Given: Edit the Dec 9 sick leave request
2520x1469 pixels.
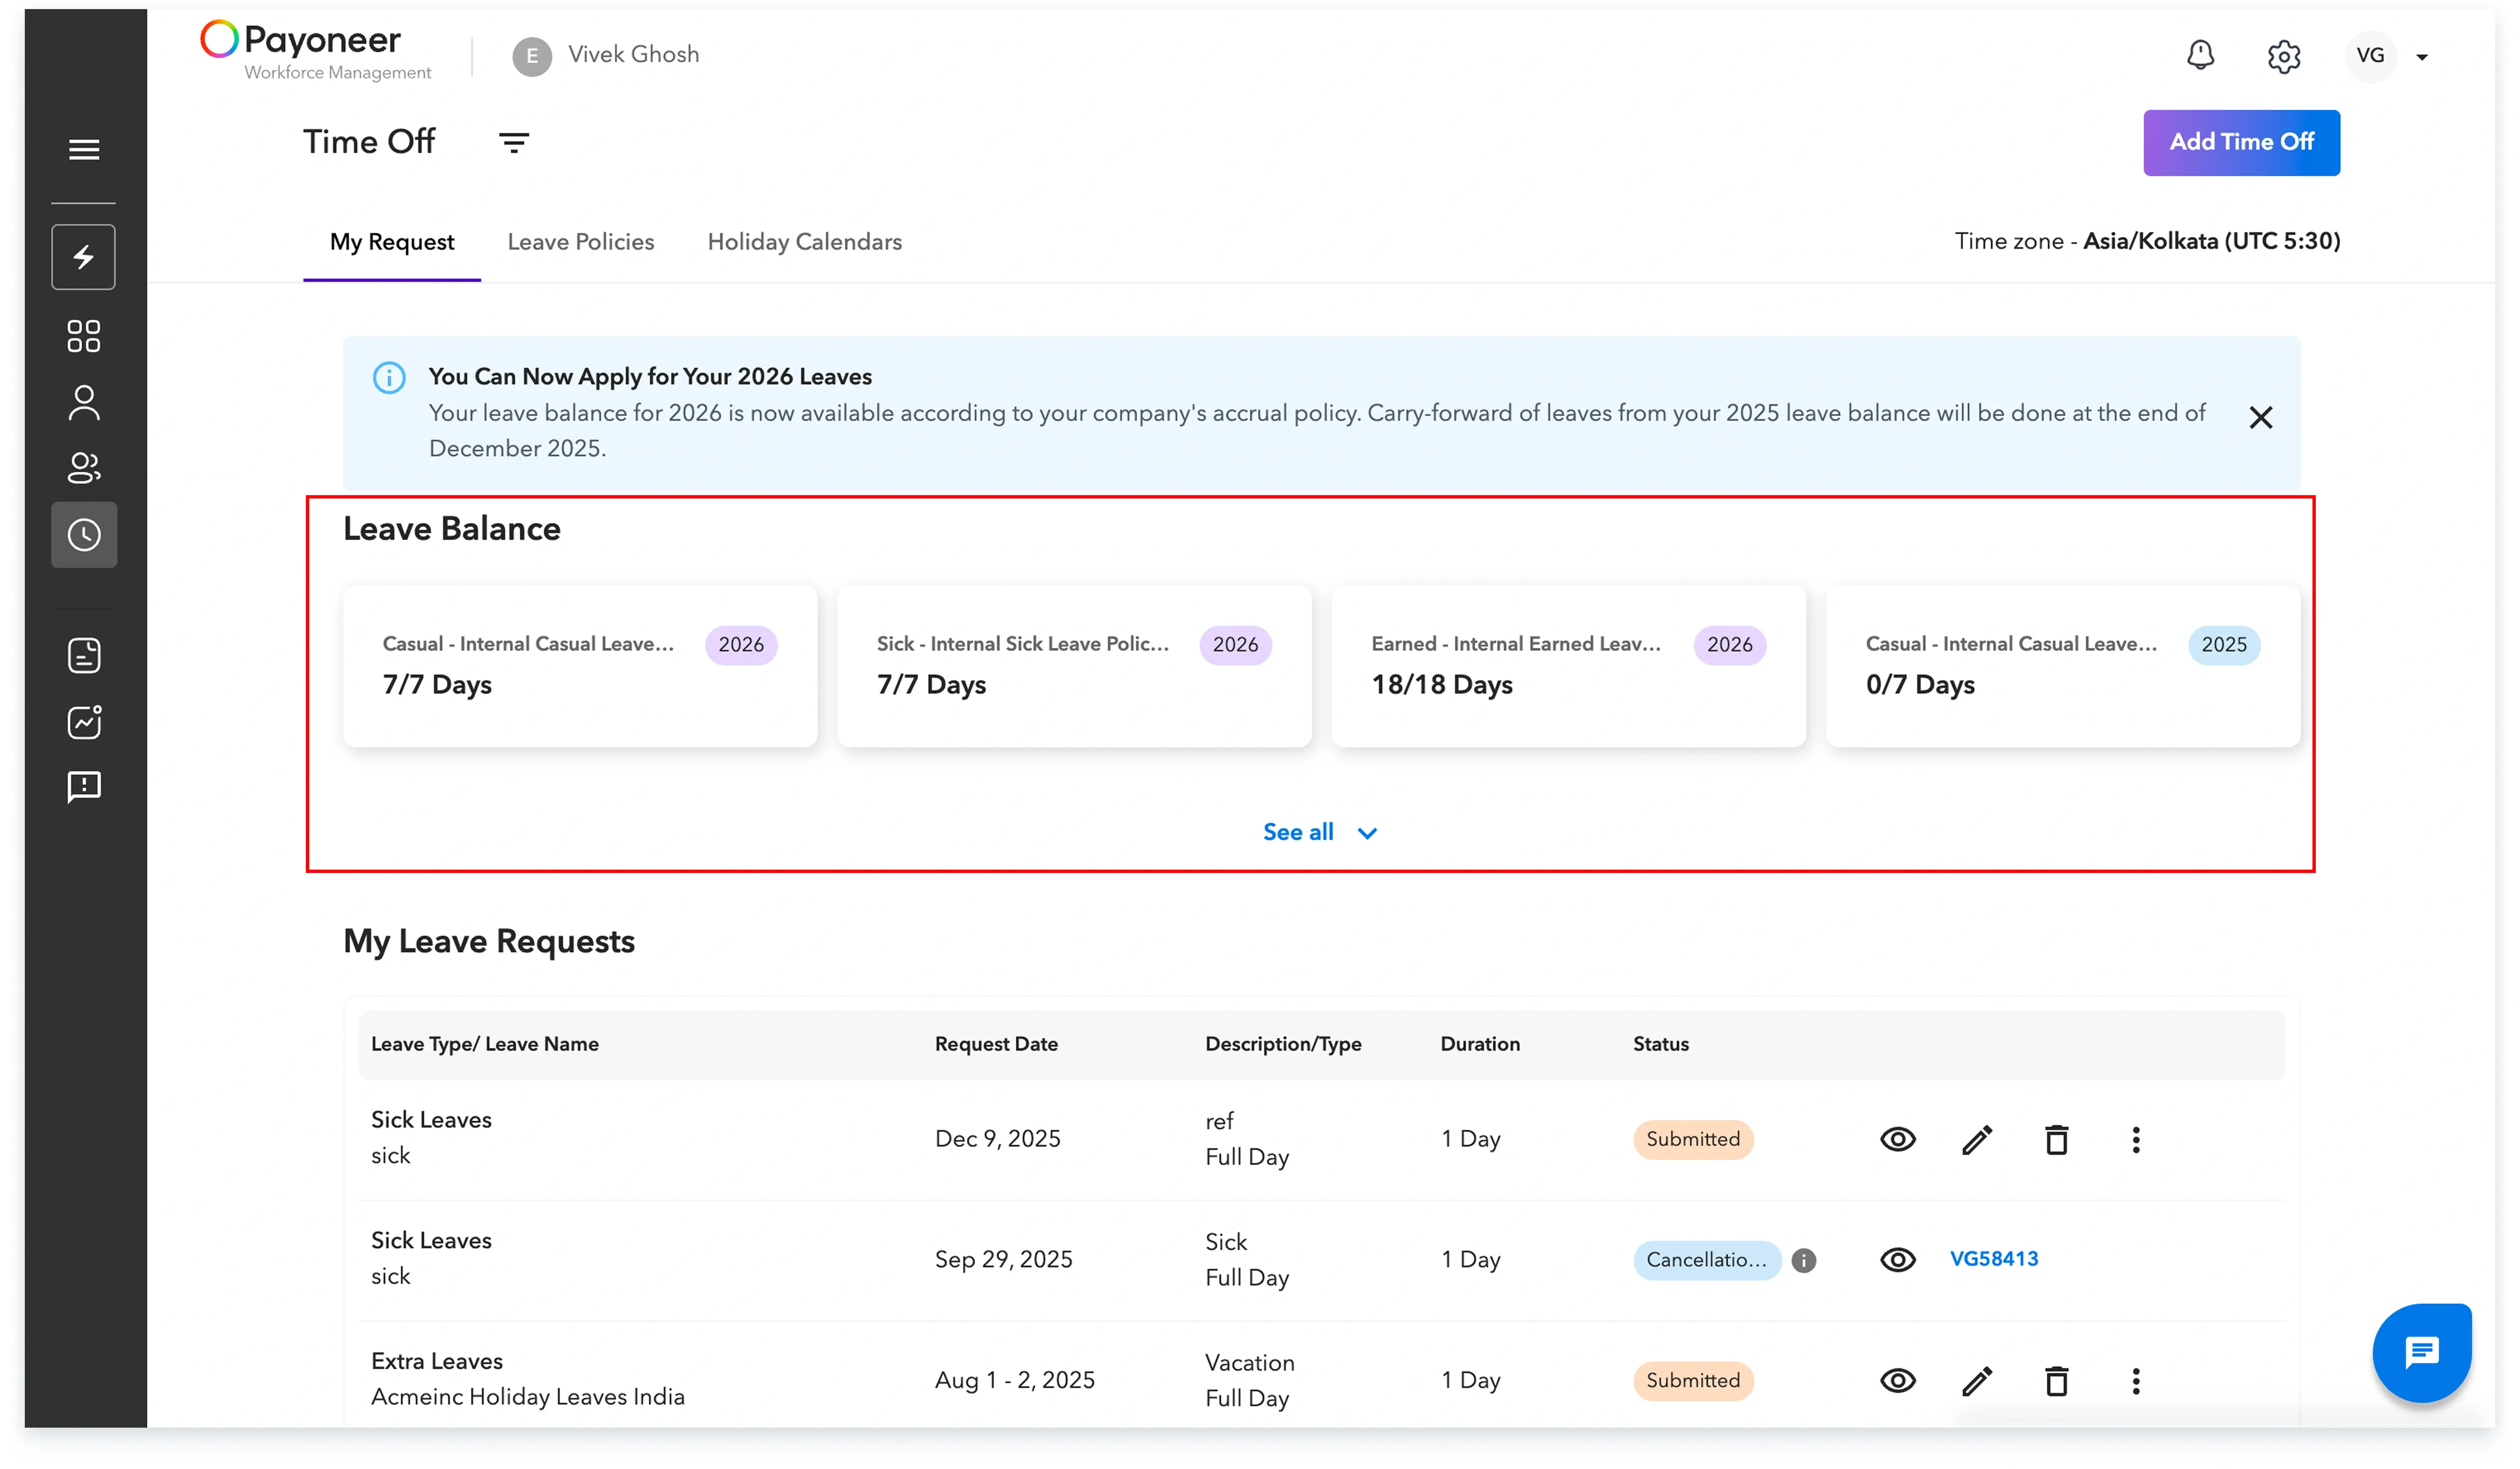Looking at the screenshot, I should [1976, 1140].
